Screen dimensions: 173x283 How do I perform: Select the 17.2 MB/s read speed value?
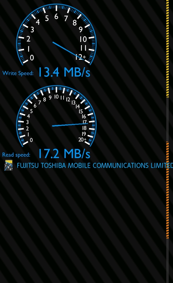pos(64,154)
